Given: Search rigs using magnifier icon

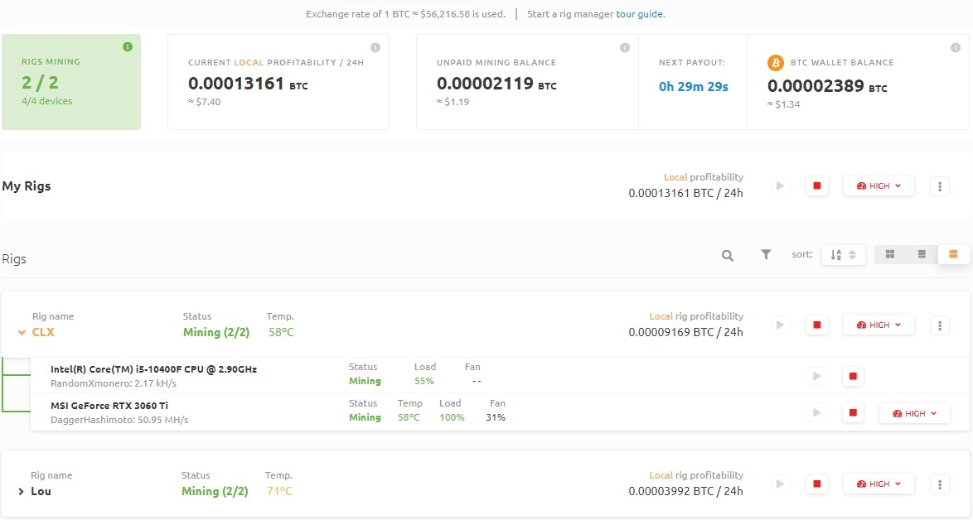Looking at the screenshot, I should pyautogui.click(x=728, y=255).
